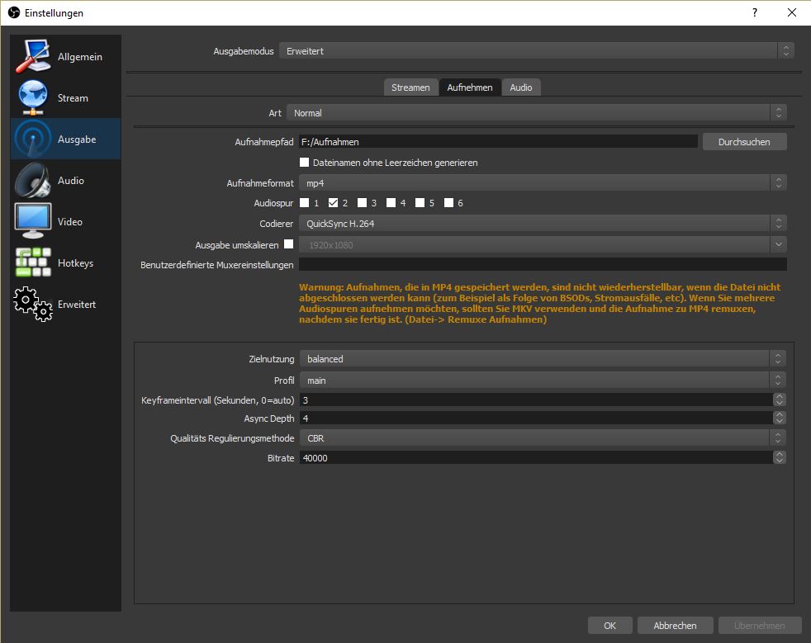This screenshot has height=643, width=811.
Task: Open the Allgemein settings icon
Action: [33, 56]
